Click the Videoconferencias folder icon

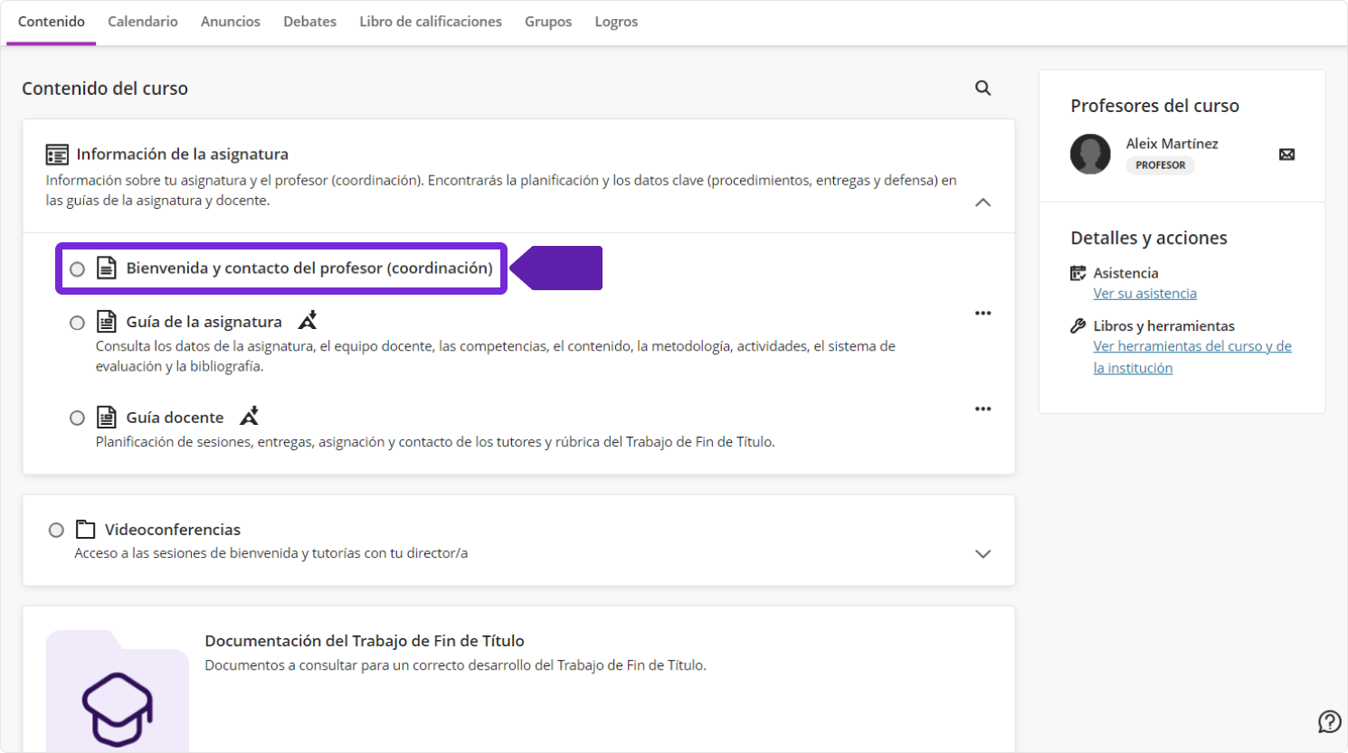coord(86,530)
